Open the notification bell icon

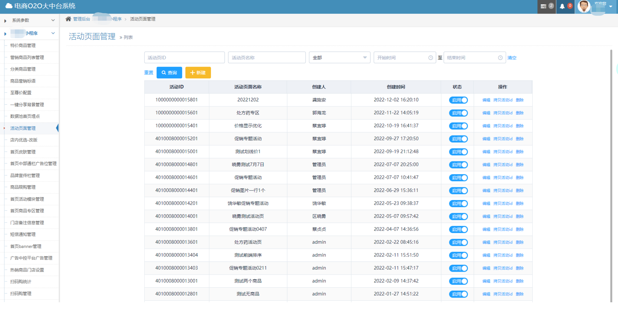pyautogui.click(x=562, y=6)
